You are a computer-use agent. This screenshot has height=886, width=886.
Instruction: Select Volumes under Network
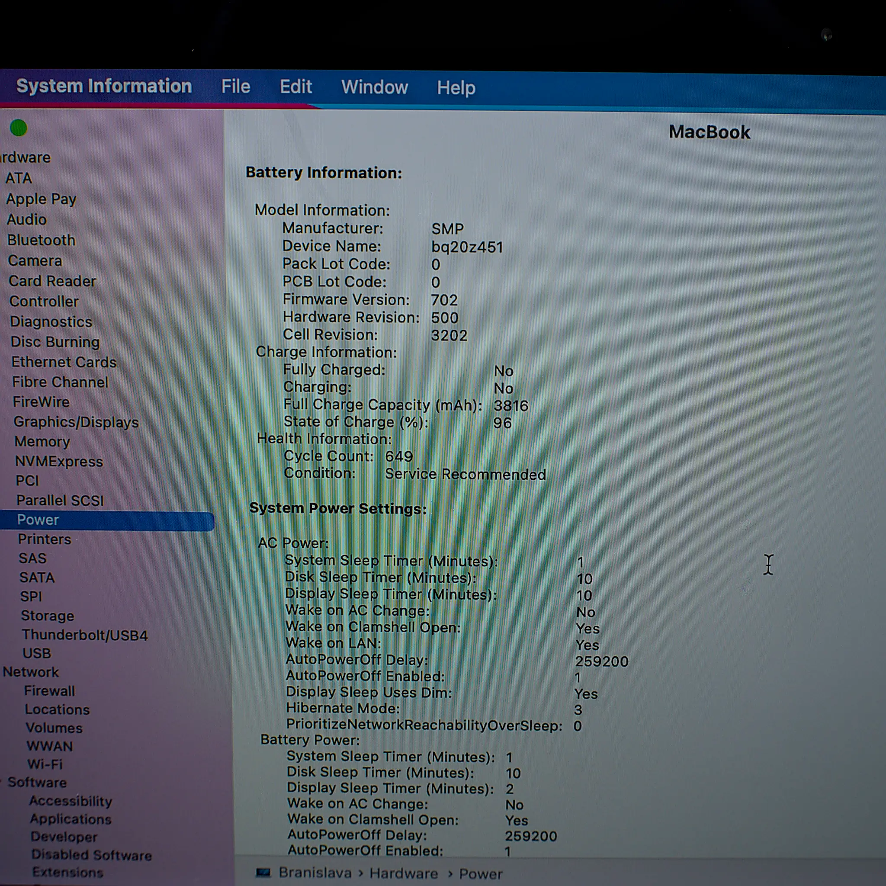[x=54, y=728]
